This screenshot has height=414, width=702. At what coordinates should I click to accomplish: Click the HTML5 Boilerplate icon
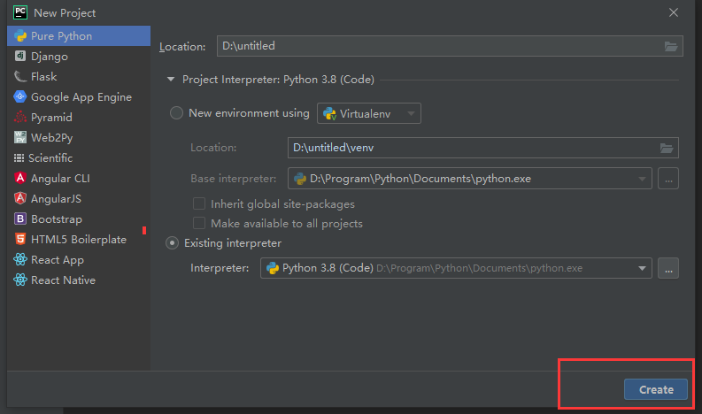tap(20, 239)
